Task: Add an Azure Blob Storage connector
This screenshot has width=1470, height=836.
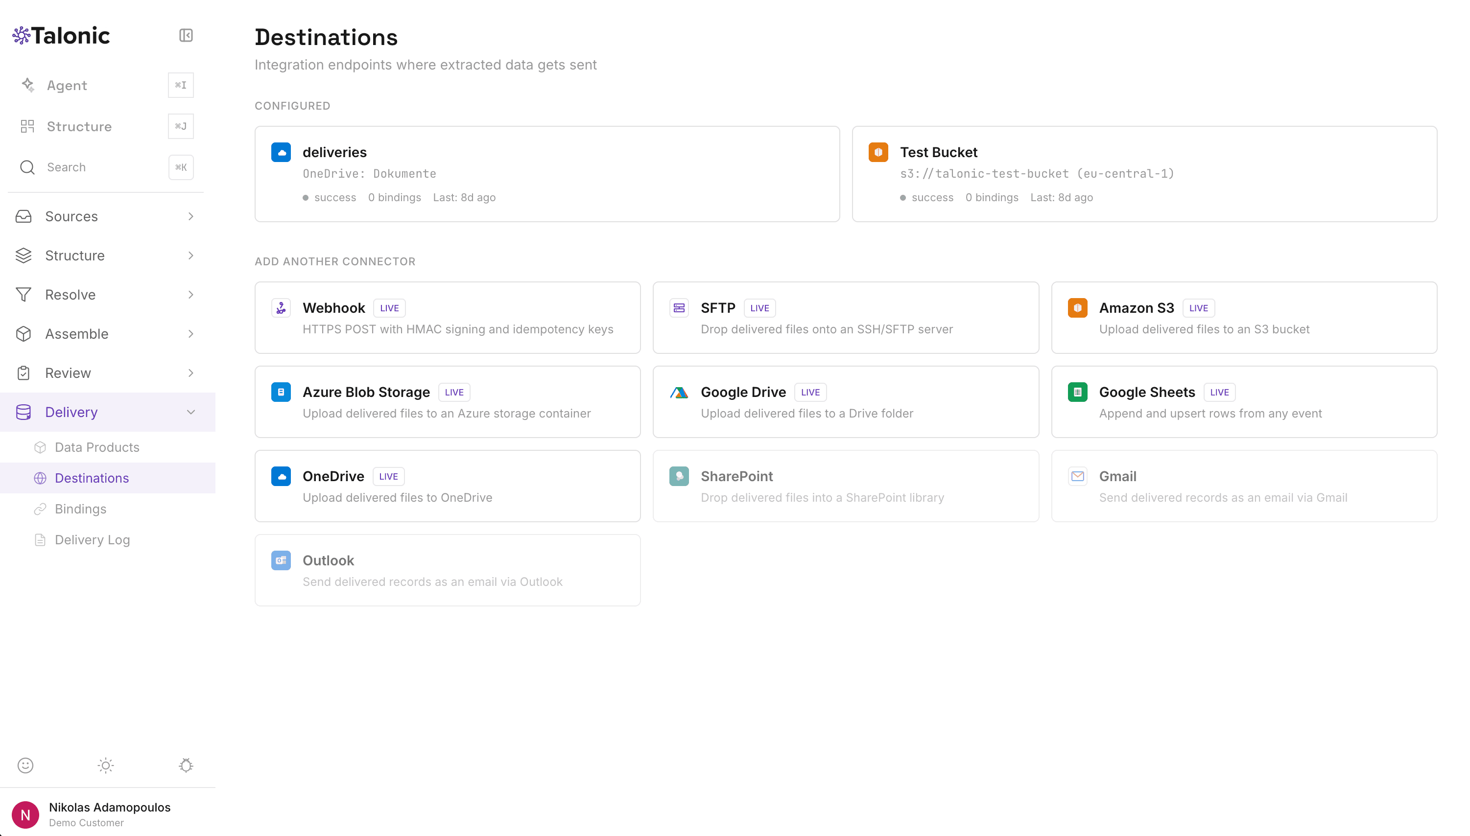Action: (448, 402)
